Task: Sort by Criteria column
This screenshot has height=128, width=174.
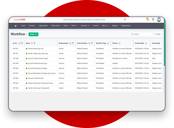Action: (x=120, y=43)
